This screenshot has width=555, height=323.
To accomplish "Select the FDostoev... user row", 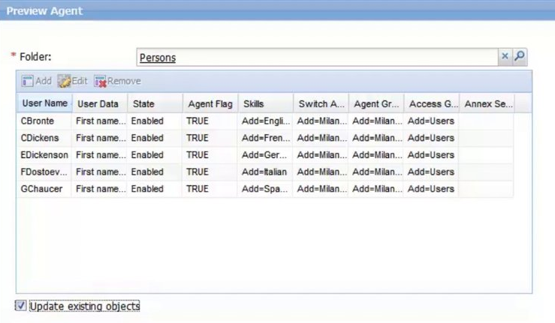I will click(x=45, y=172).
